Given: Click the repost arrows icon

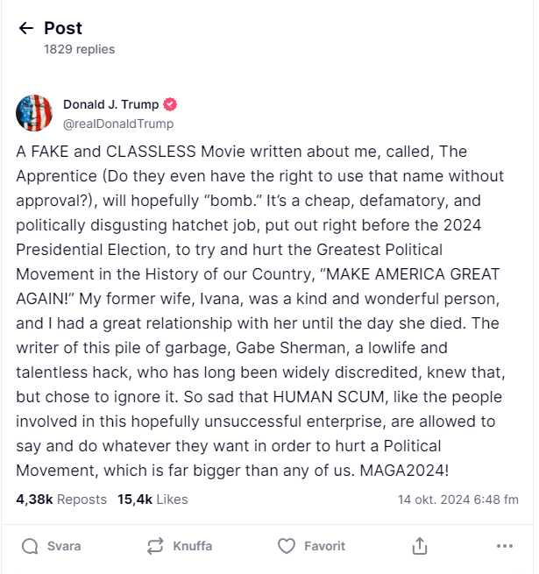Looking at the screenshot, I should click(x=155, y=546).
